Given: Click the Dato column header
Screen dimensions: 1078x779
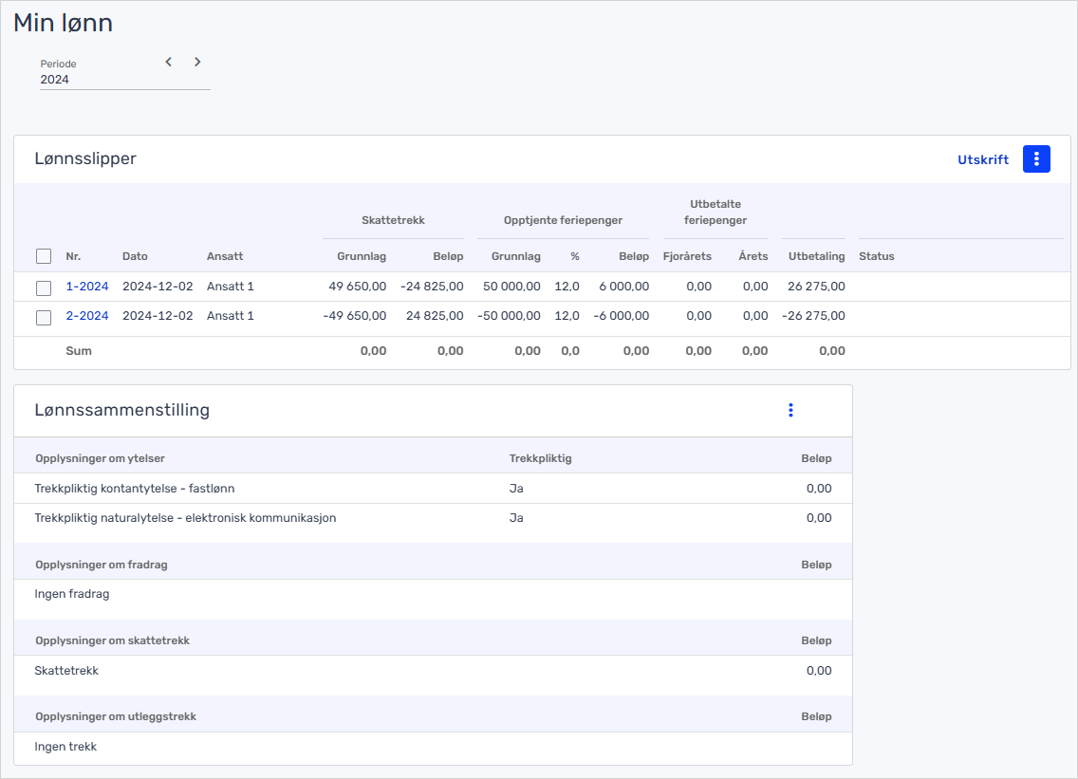Looking at the screenshot, I should pos(135,256).
